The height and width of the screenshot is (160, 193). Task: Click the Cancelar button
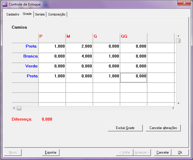tap(163, 152)
